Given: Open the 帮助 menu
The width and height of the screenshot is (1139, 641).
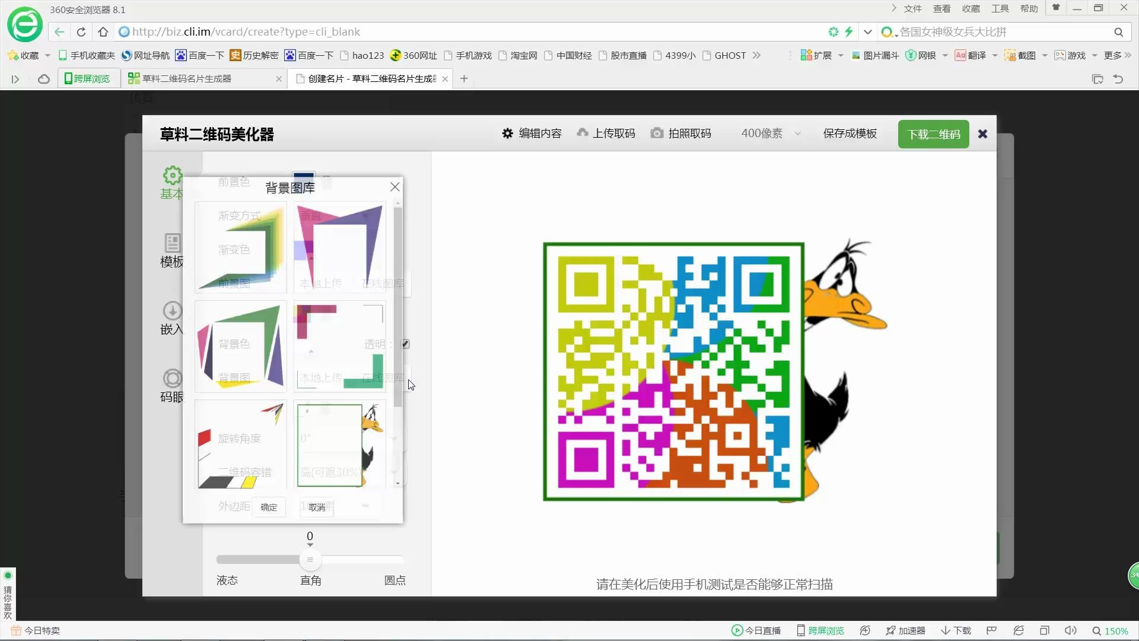Looking at the screenshot, I should point(1029,8).
